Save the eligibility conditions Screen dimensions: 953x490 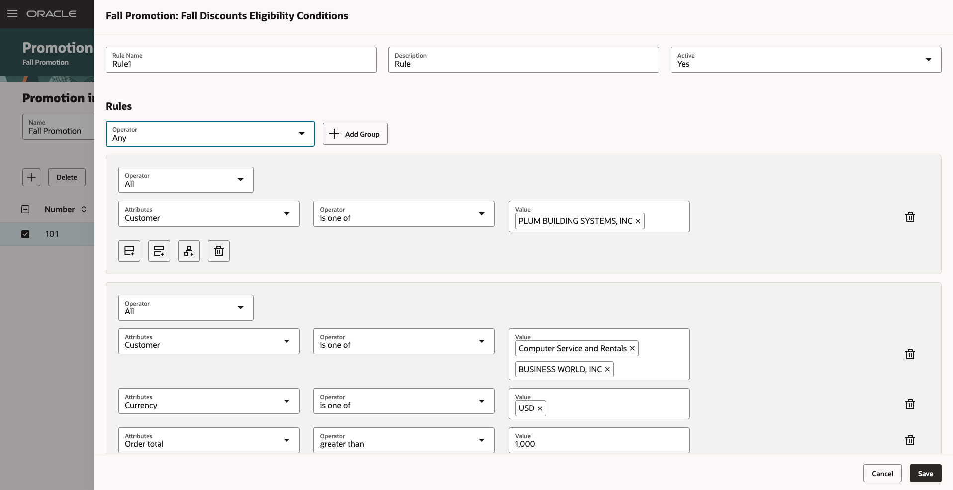[x=925, y=473]
